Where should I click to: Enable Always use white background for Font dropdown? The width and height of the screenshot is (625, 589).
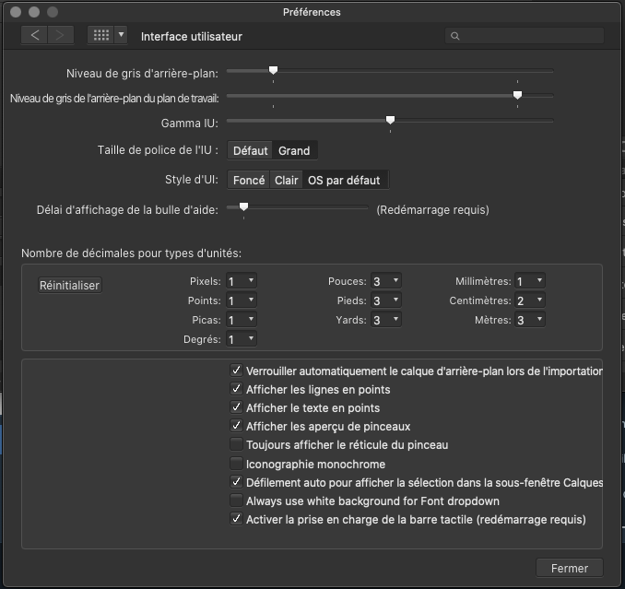point(236,501)
